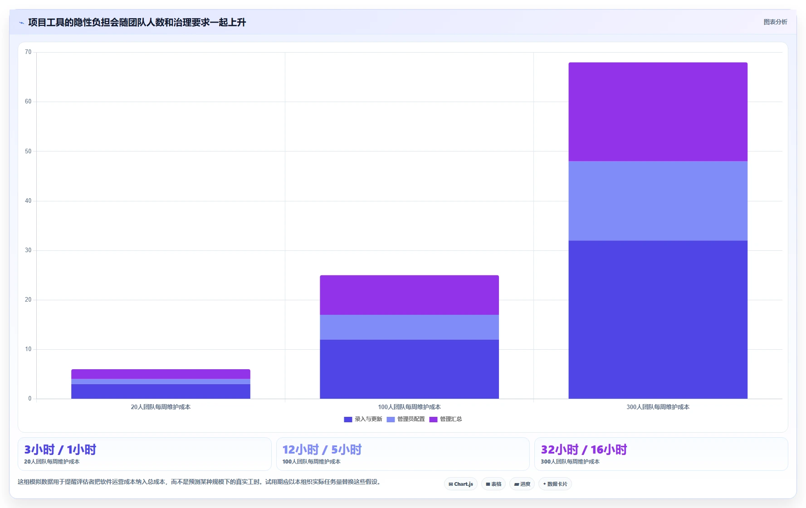Click 20人团队 bar's 管理汇总 top segment
The image size is (806, 508).
[x=161, y=374]
